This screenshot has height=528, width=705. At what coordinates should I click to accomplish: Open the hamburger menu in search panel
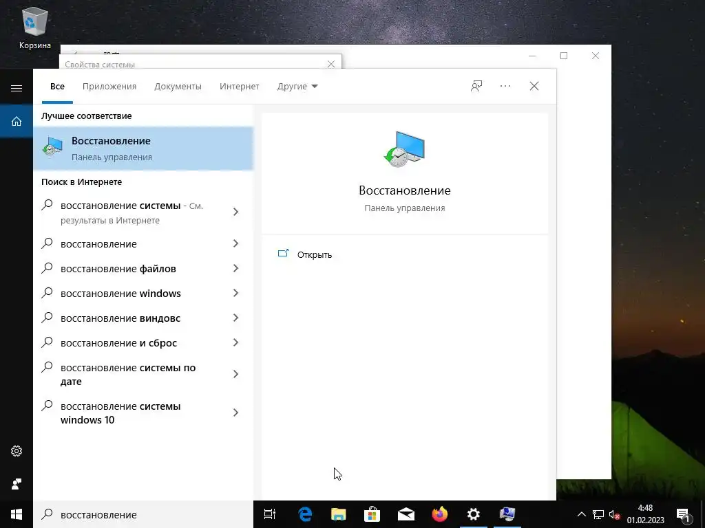click(17, 88)
